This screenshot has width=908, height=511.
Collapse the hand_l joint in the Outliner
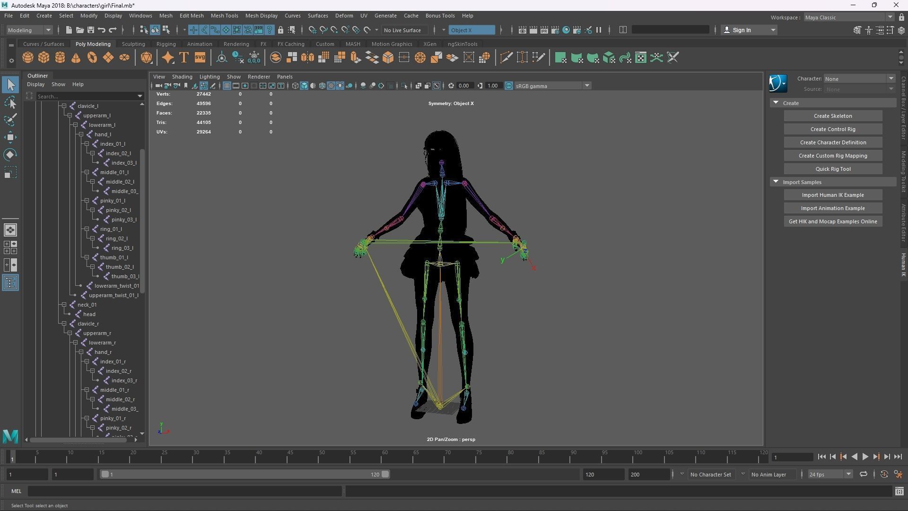(x=81, y=134)
